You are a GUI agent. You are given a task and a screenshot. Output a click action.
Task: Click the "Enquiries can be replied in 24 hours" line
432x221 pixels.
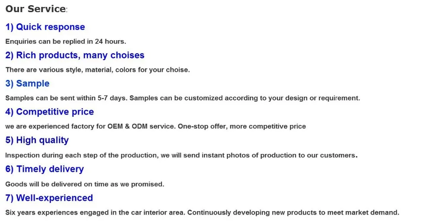point(65,42)
